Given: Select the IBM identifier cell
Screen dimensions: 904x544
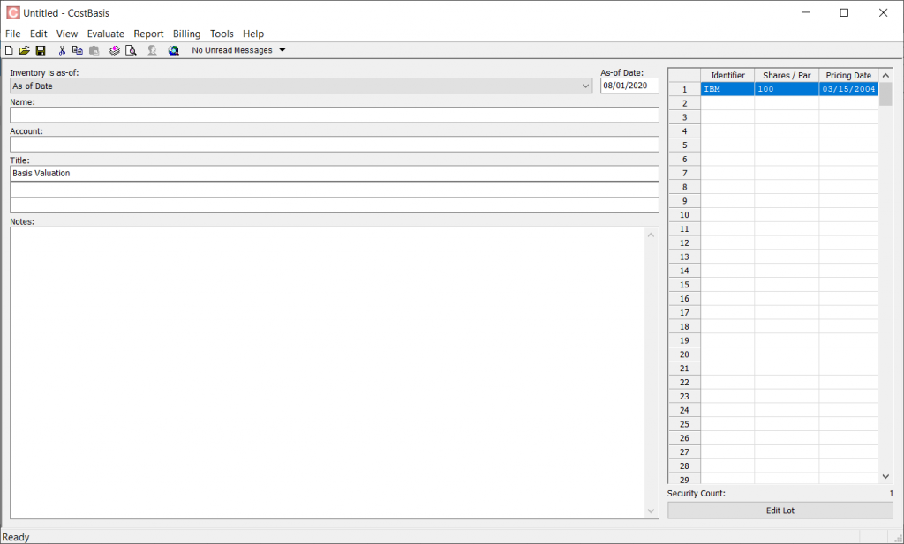Looking at the screenshot, I should click(727, 89).
